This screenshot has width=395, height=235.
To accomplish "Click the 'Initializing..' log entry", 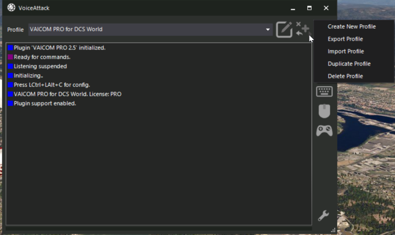I will click(28, 76).
